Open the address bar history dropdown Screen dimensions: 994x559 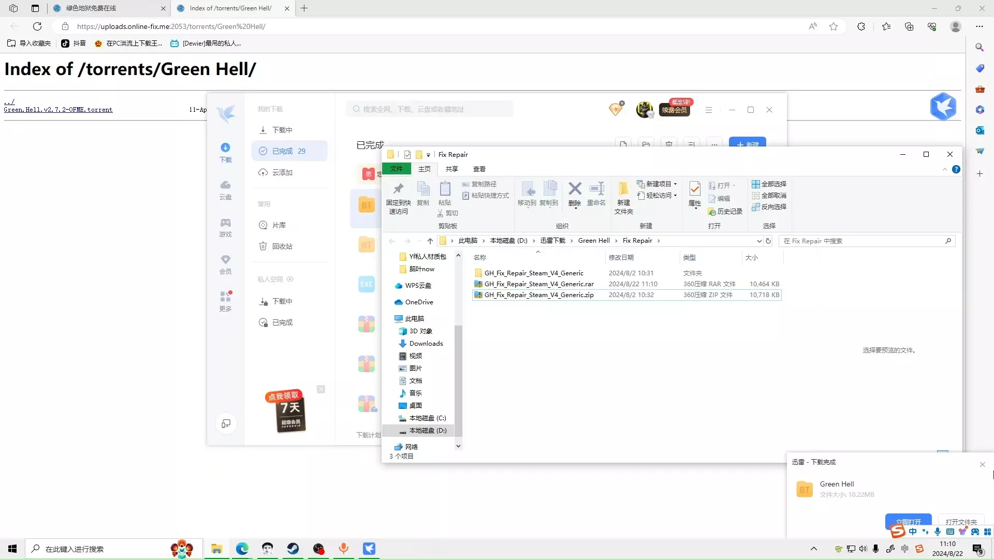(759, 241)
